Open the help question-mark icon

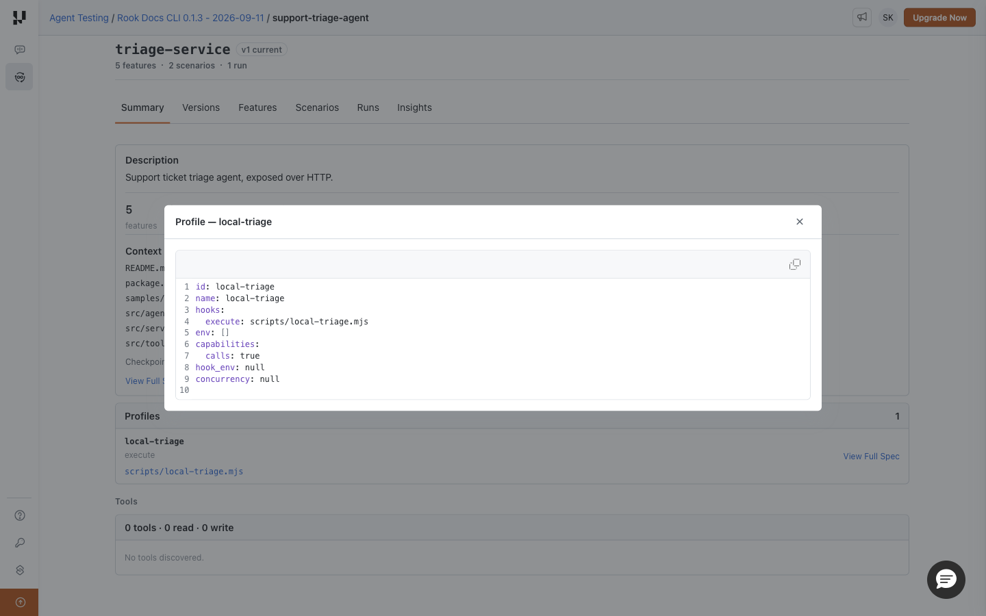point(20,515)
